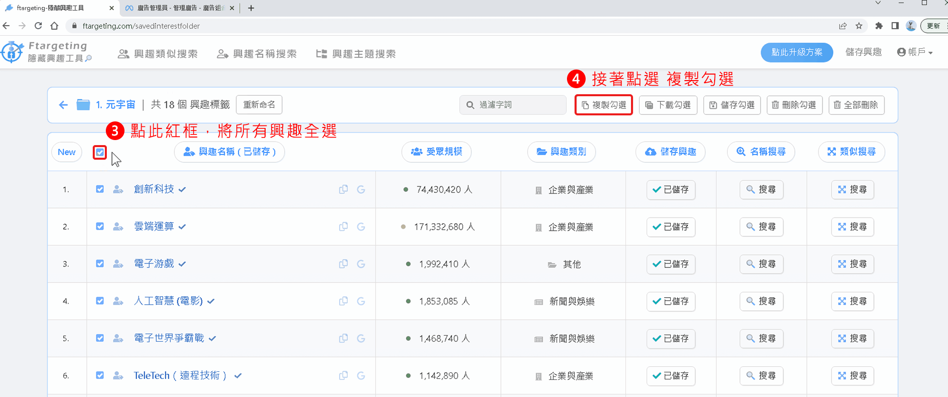
Task: Click 全部刪除 button
Action: pos(857,105)
